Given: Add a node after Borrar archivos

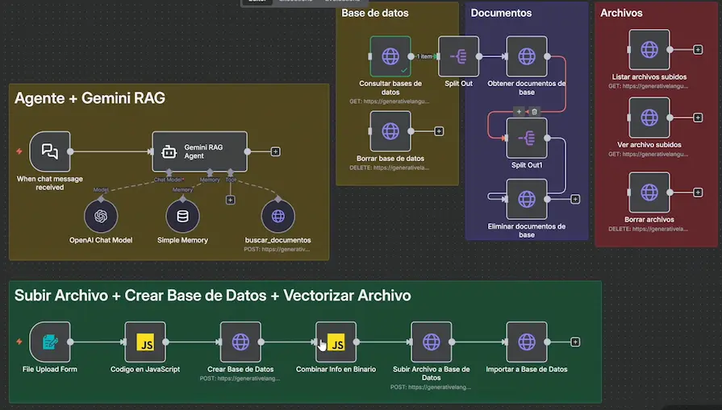Looking at the screenshot, I should click(699, 193).
